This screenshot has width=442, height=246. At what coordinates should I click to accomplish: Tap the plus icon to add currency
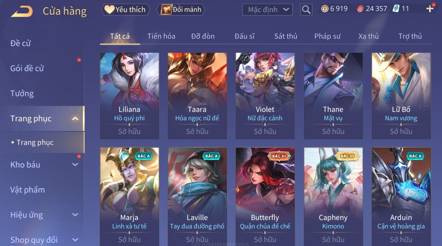tap(430, 9)
